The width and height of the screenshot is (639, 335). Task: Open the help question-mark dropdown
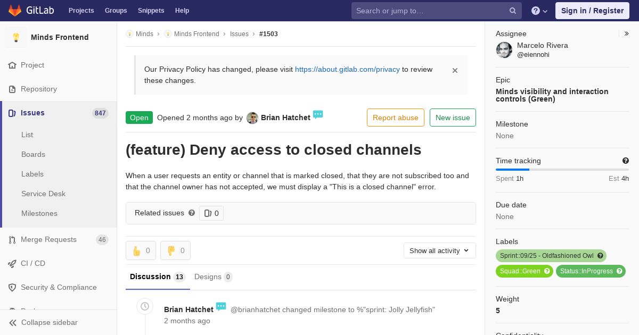[539, 11]
